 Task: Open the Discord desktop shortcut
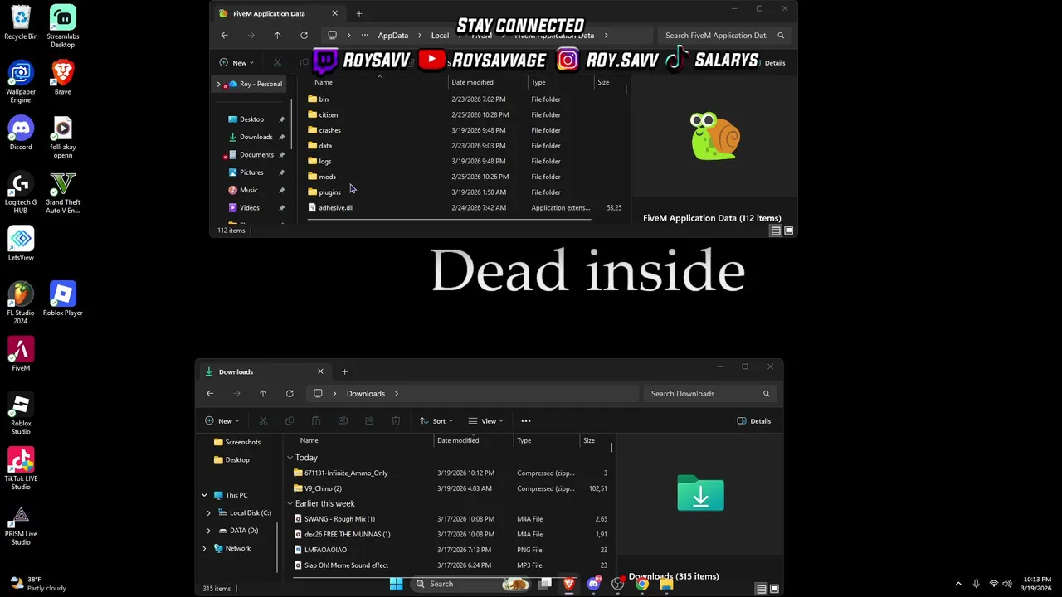click(21, 133)
